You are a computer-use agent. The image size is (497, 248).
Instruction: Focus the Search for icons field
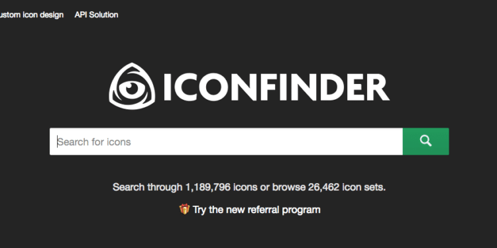[226, 142]
